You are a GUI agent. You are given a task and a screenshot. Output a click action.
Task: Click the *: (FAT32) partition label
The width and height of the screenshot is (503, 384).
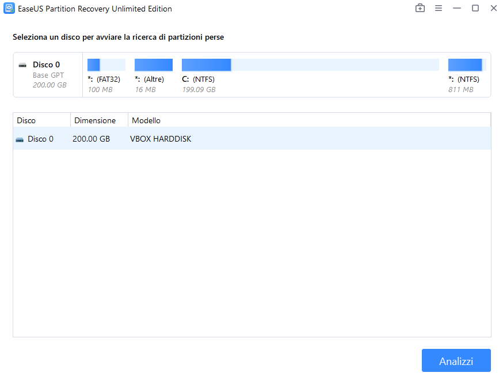(x=104, y=79)
